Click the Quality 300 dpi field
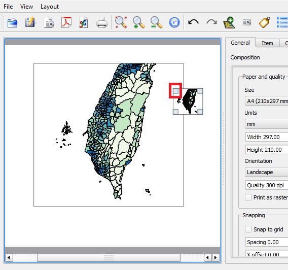Screen dimensions: 288x270 [266, 185]
